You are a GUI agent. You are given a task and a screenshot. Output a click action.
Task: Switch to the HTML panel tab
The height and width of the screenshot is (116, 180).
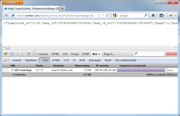(x=55, y=54)
